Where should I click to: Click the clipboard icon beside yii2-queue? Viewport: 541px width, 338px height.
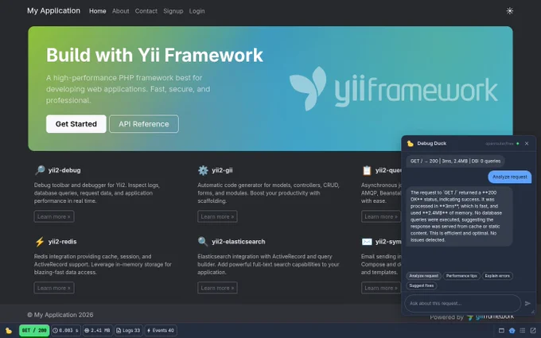(367, 170)
